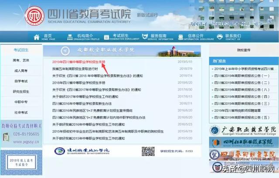Click the 热门信息 panel header

point(244,61)
